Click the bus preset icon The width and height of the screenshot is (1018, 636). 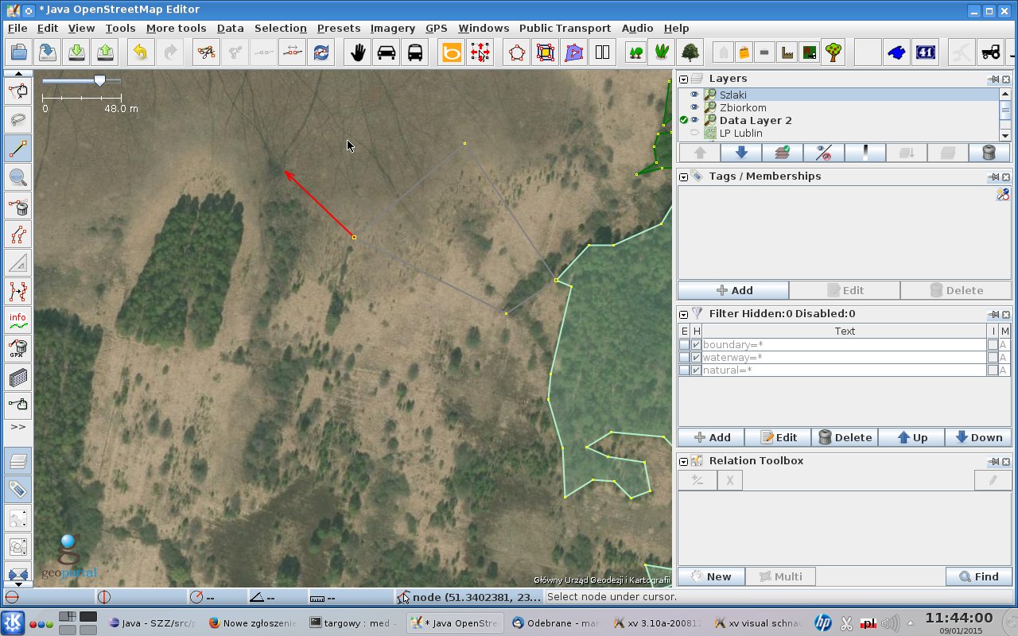[x=415, y=52]
